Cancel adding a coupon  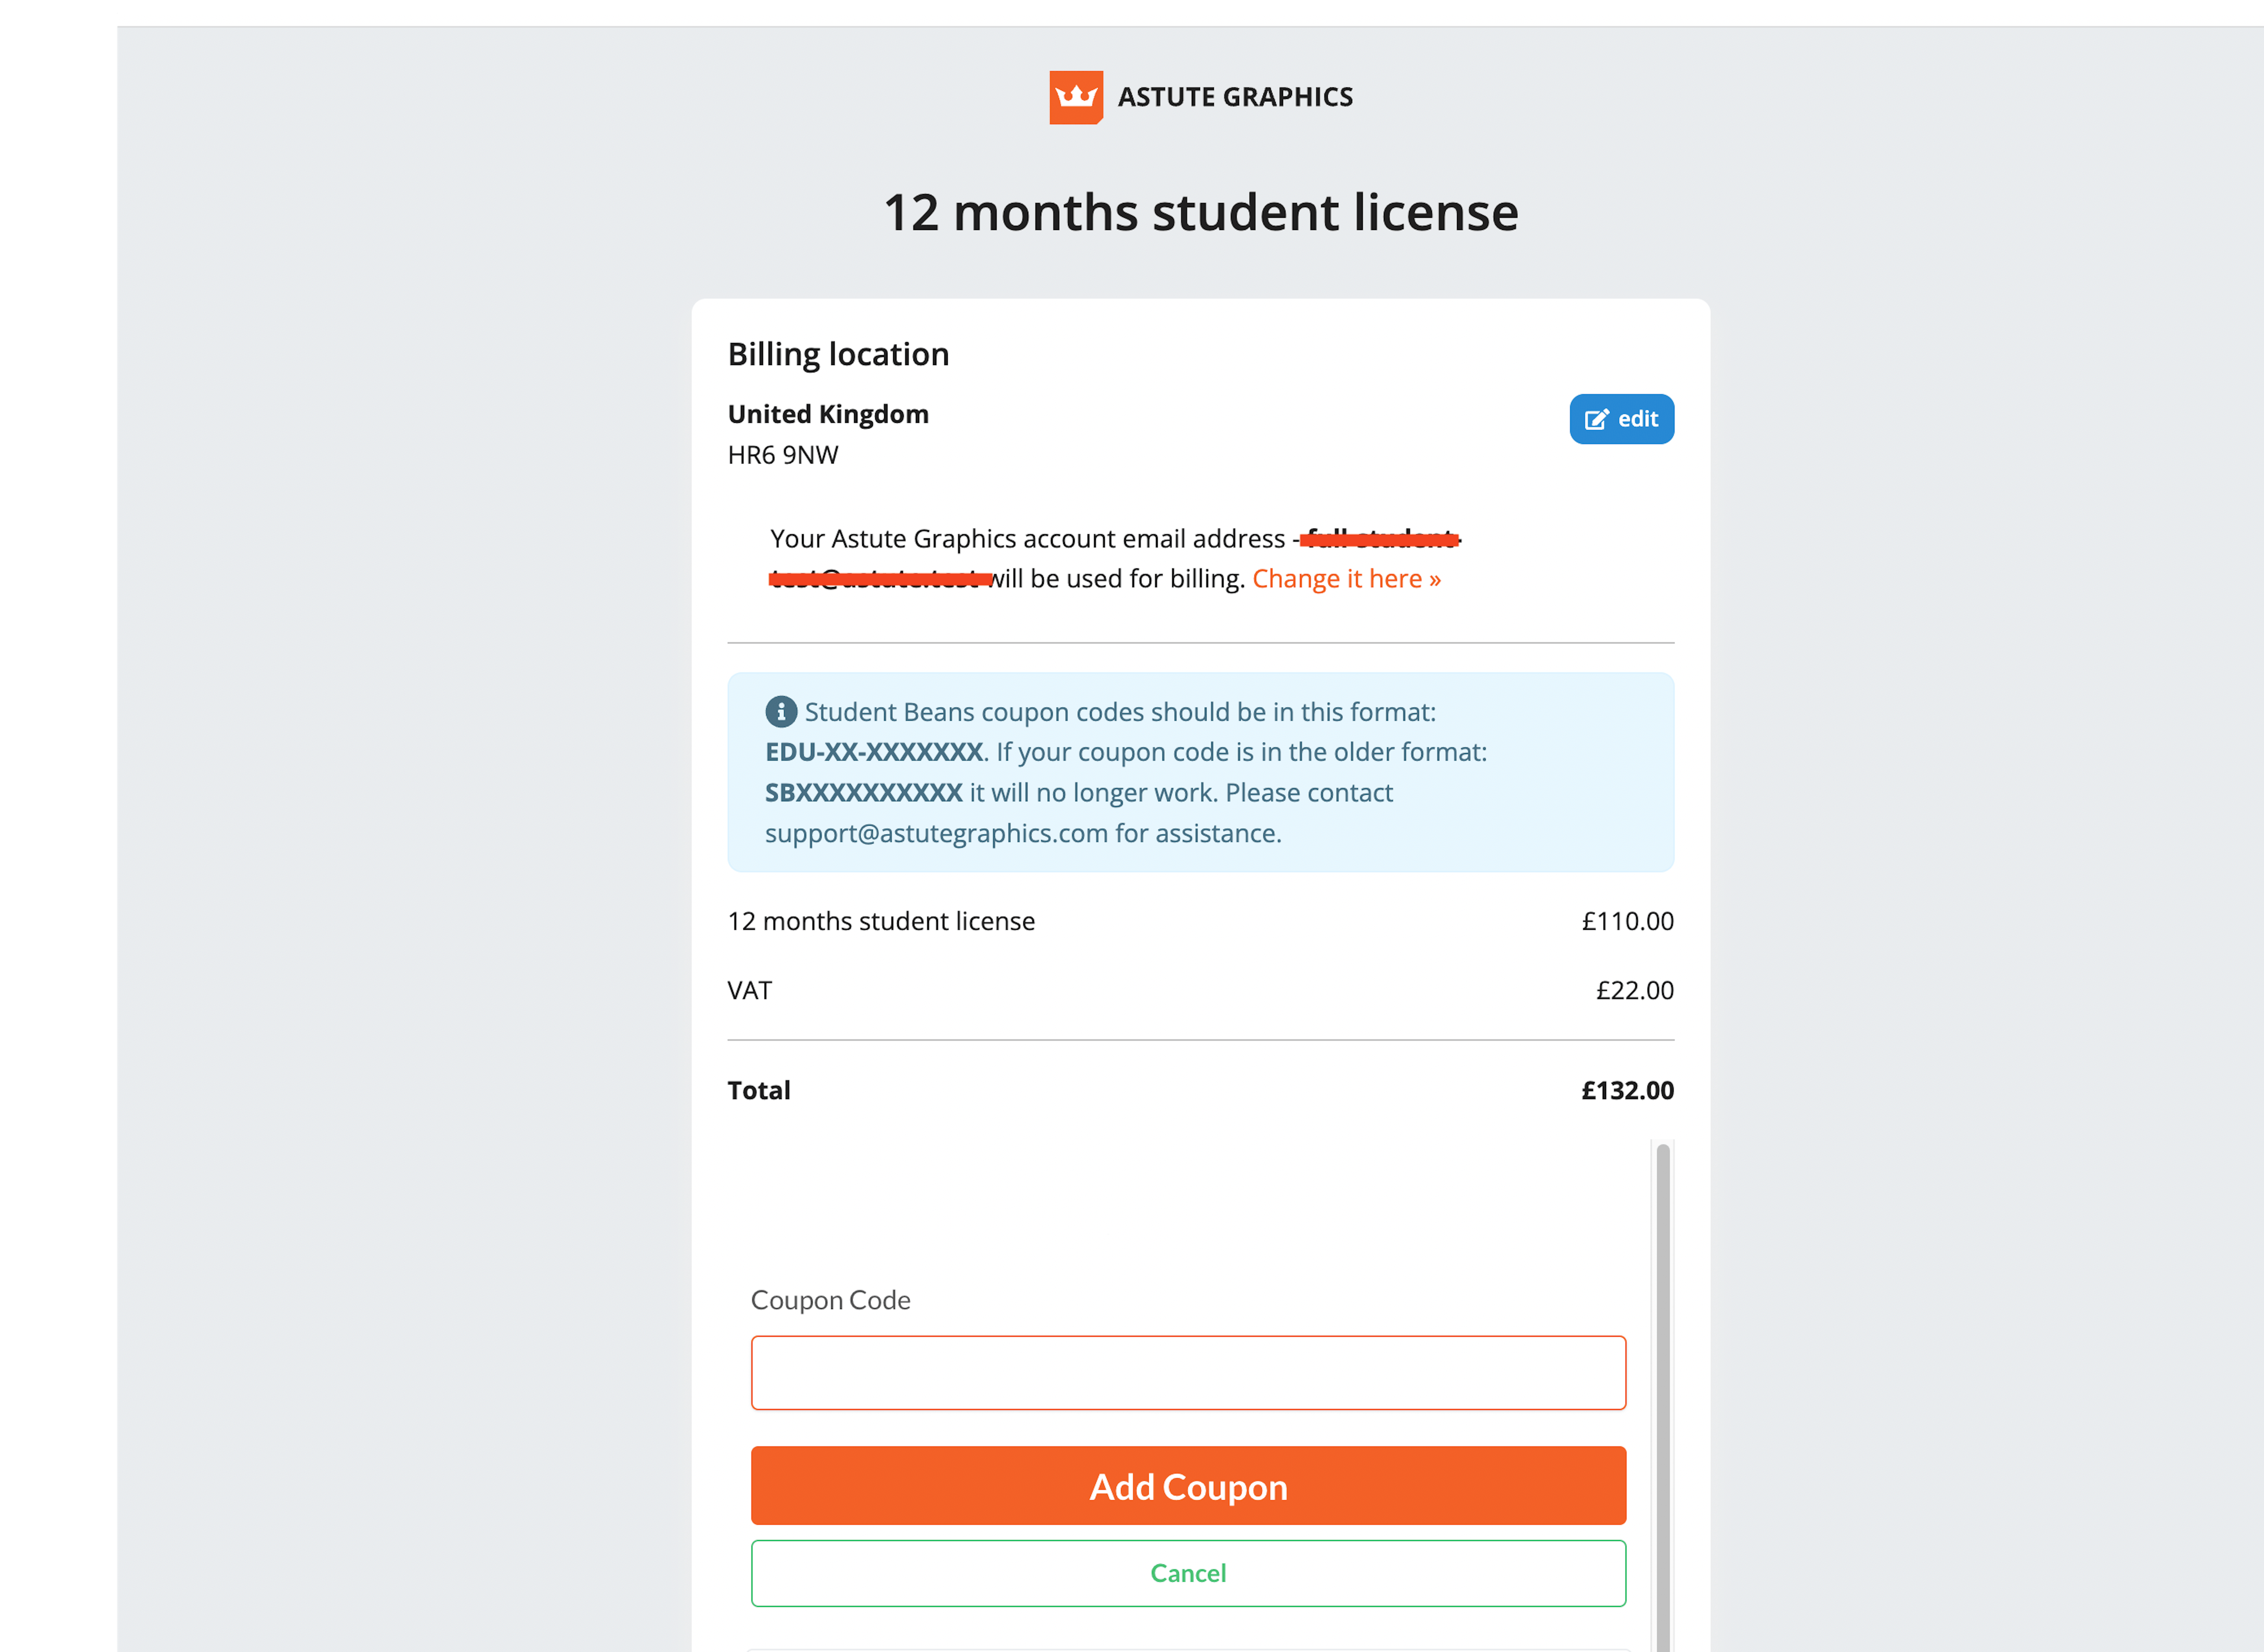(1188, 1573)
